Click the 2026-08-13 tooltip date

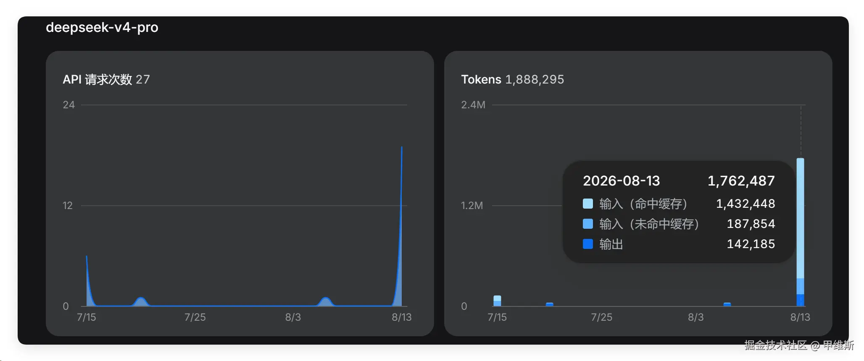(622, 181)
